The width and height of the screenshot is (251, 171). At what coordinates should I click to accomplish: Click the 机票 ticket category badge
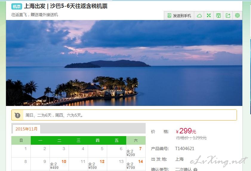click(x=17, y=6)
